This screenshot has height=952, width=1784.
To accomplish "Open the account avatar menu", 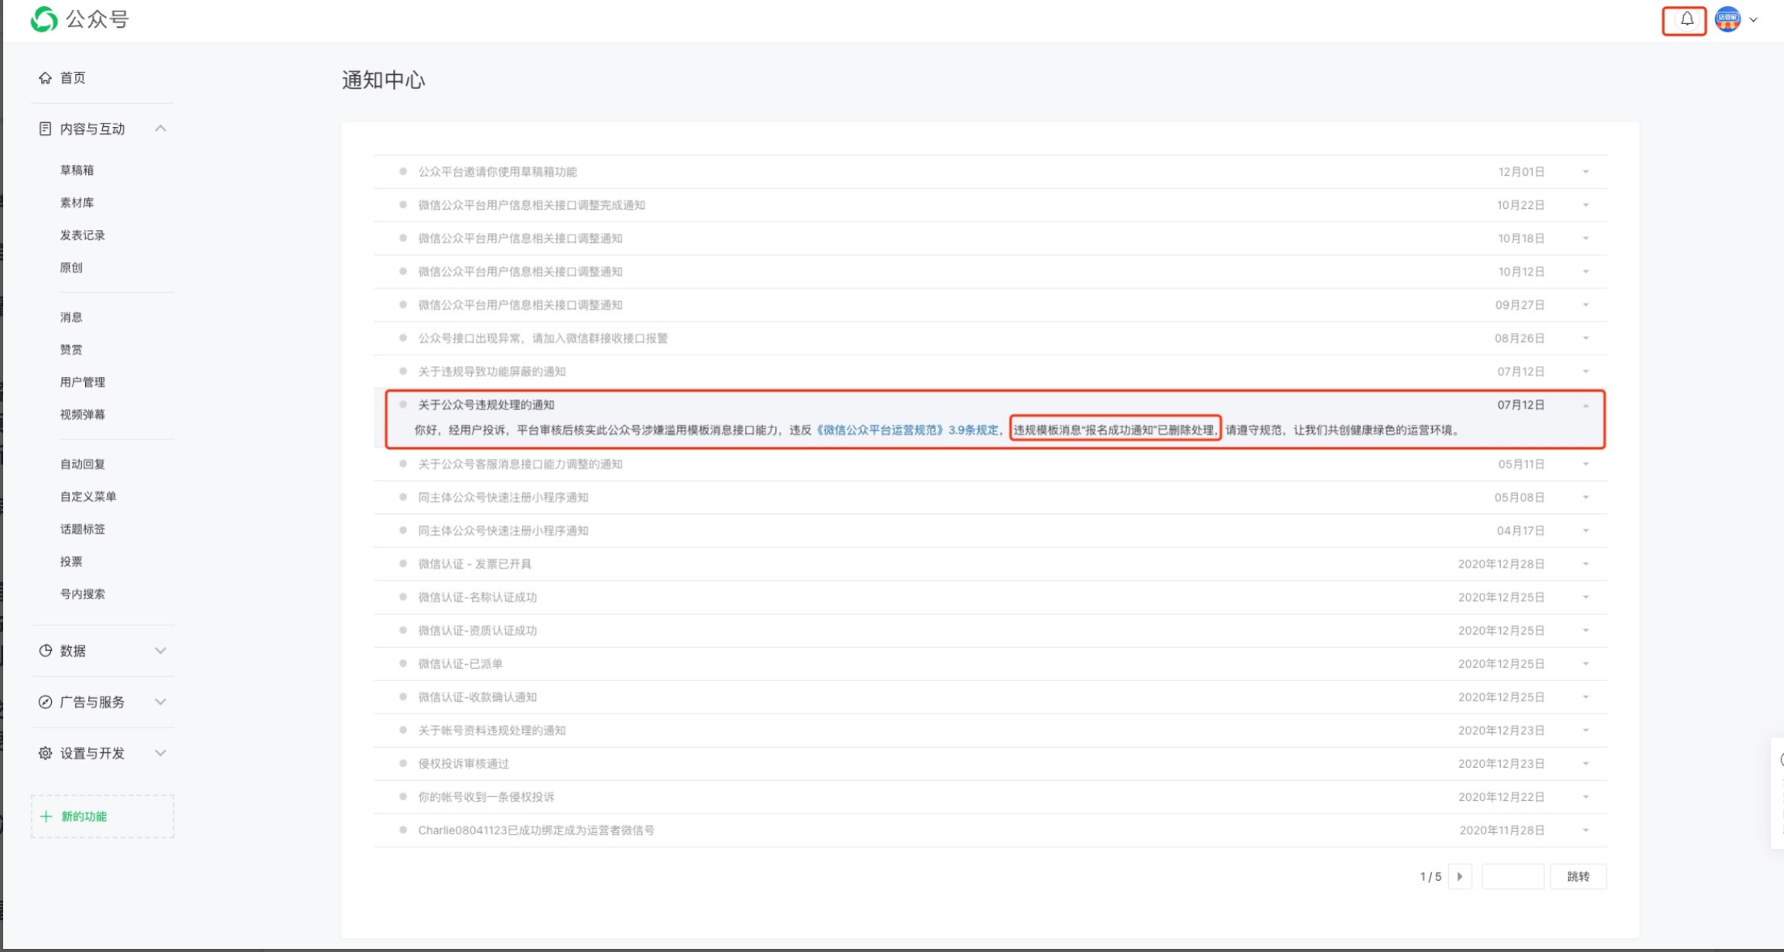I will pyautogui.click(x=1728, y=19).
